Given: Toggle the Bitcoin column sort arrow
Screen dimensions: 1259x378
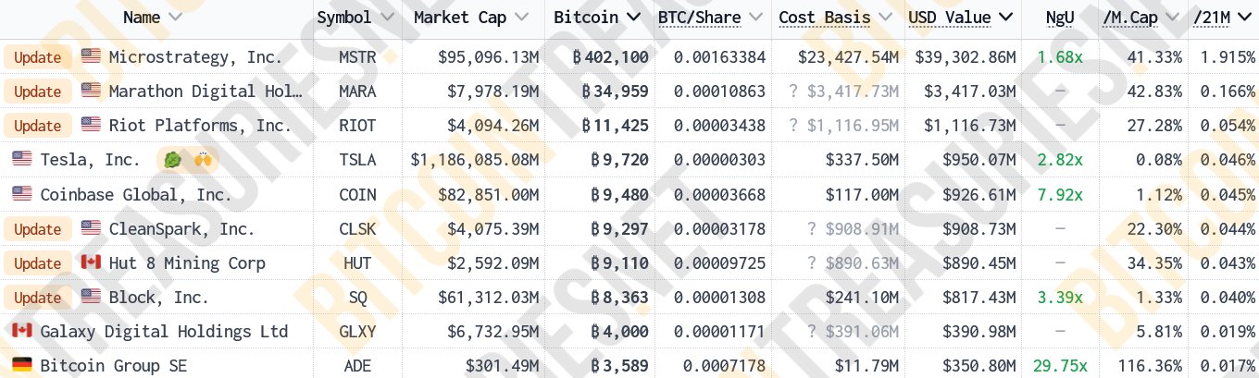Looking at the screenshot, I should tap(634, 18).
